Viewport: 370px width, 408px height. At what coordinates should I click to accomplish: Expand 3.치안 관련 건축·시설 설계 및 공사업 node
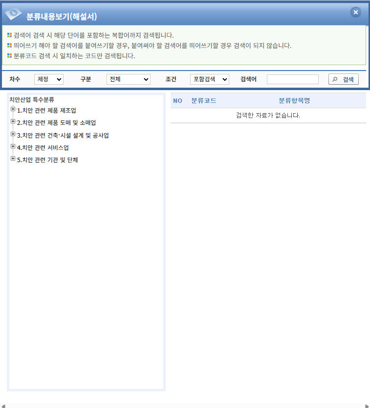point(13,134)
